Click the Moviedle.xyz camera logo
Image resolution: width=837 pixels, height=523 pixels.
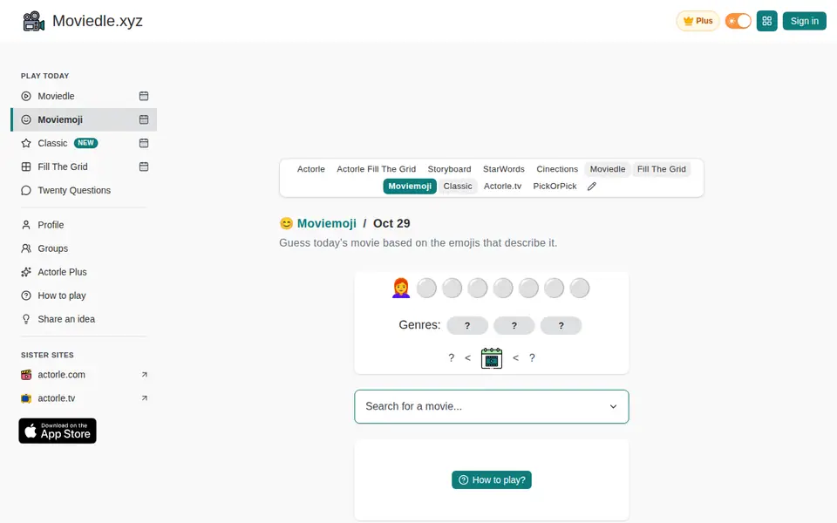pyautogui.click(x=34, y=21)
